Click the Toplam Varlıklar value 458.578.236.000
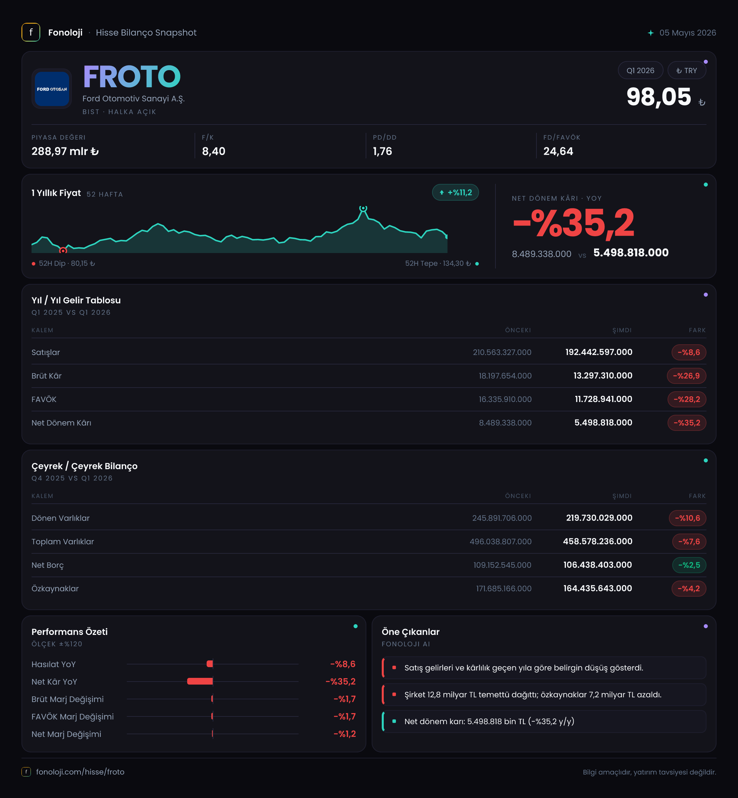 pos(598,542)
